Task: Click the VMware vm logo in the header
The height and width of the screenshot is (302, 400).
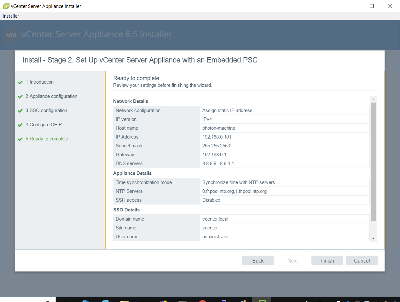Action: [x=12, y=35]
